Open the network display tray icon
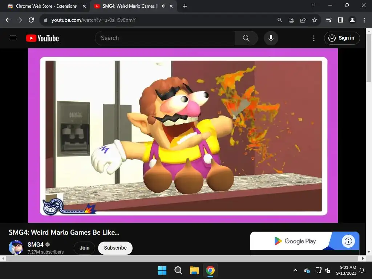 (x=318, y=270)
